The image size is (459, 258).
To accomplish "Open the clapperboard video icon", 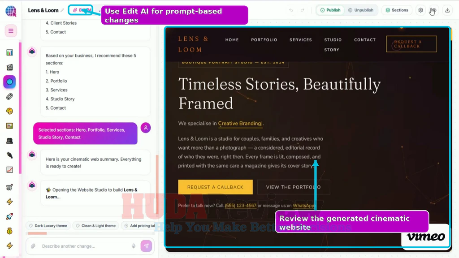I will (10, 67).
